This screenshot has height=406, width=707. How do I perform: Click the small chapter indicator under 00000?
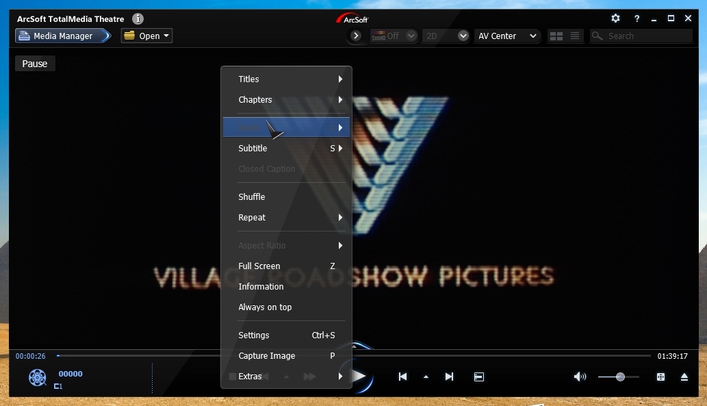click(x=58, y=386)
